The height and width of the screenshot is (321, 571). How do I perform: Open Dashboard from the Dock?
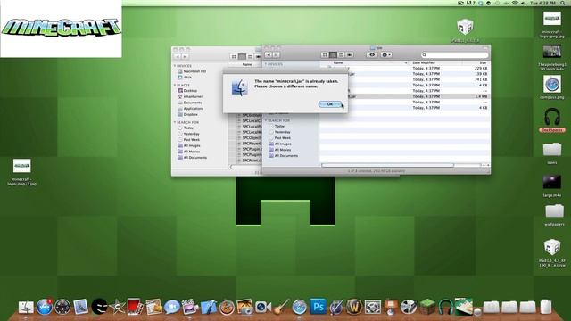pos(62,307)
